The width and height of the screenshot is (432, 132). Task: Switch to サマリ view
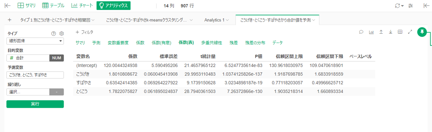coord(26,5)
